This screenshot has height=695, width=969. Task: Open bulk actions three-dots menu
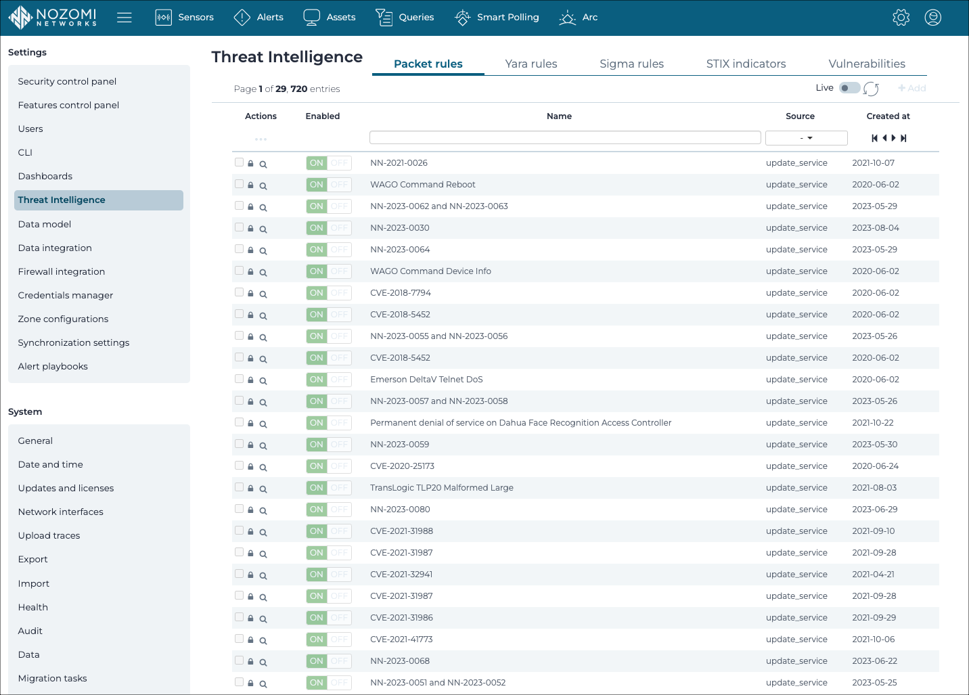coord(261,139)
